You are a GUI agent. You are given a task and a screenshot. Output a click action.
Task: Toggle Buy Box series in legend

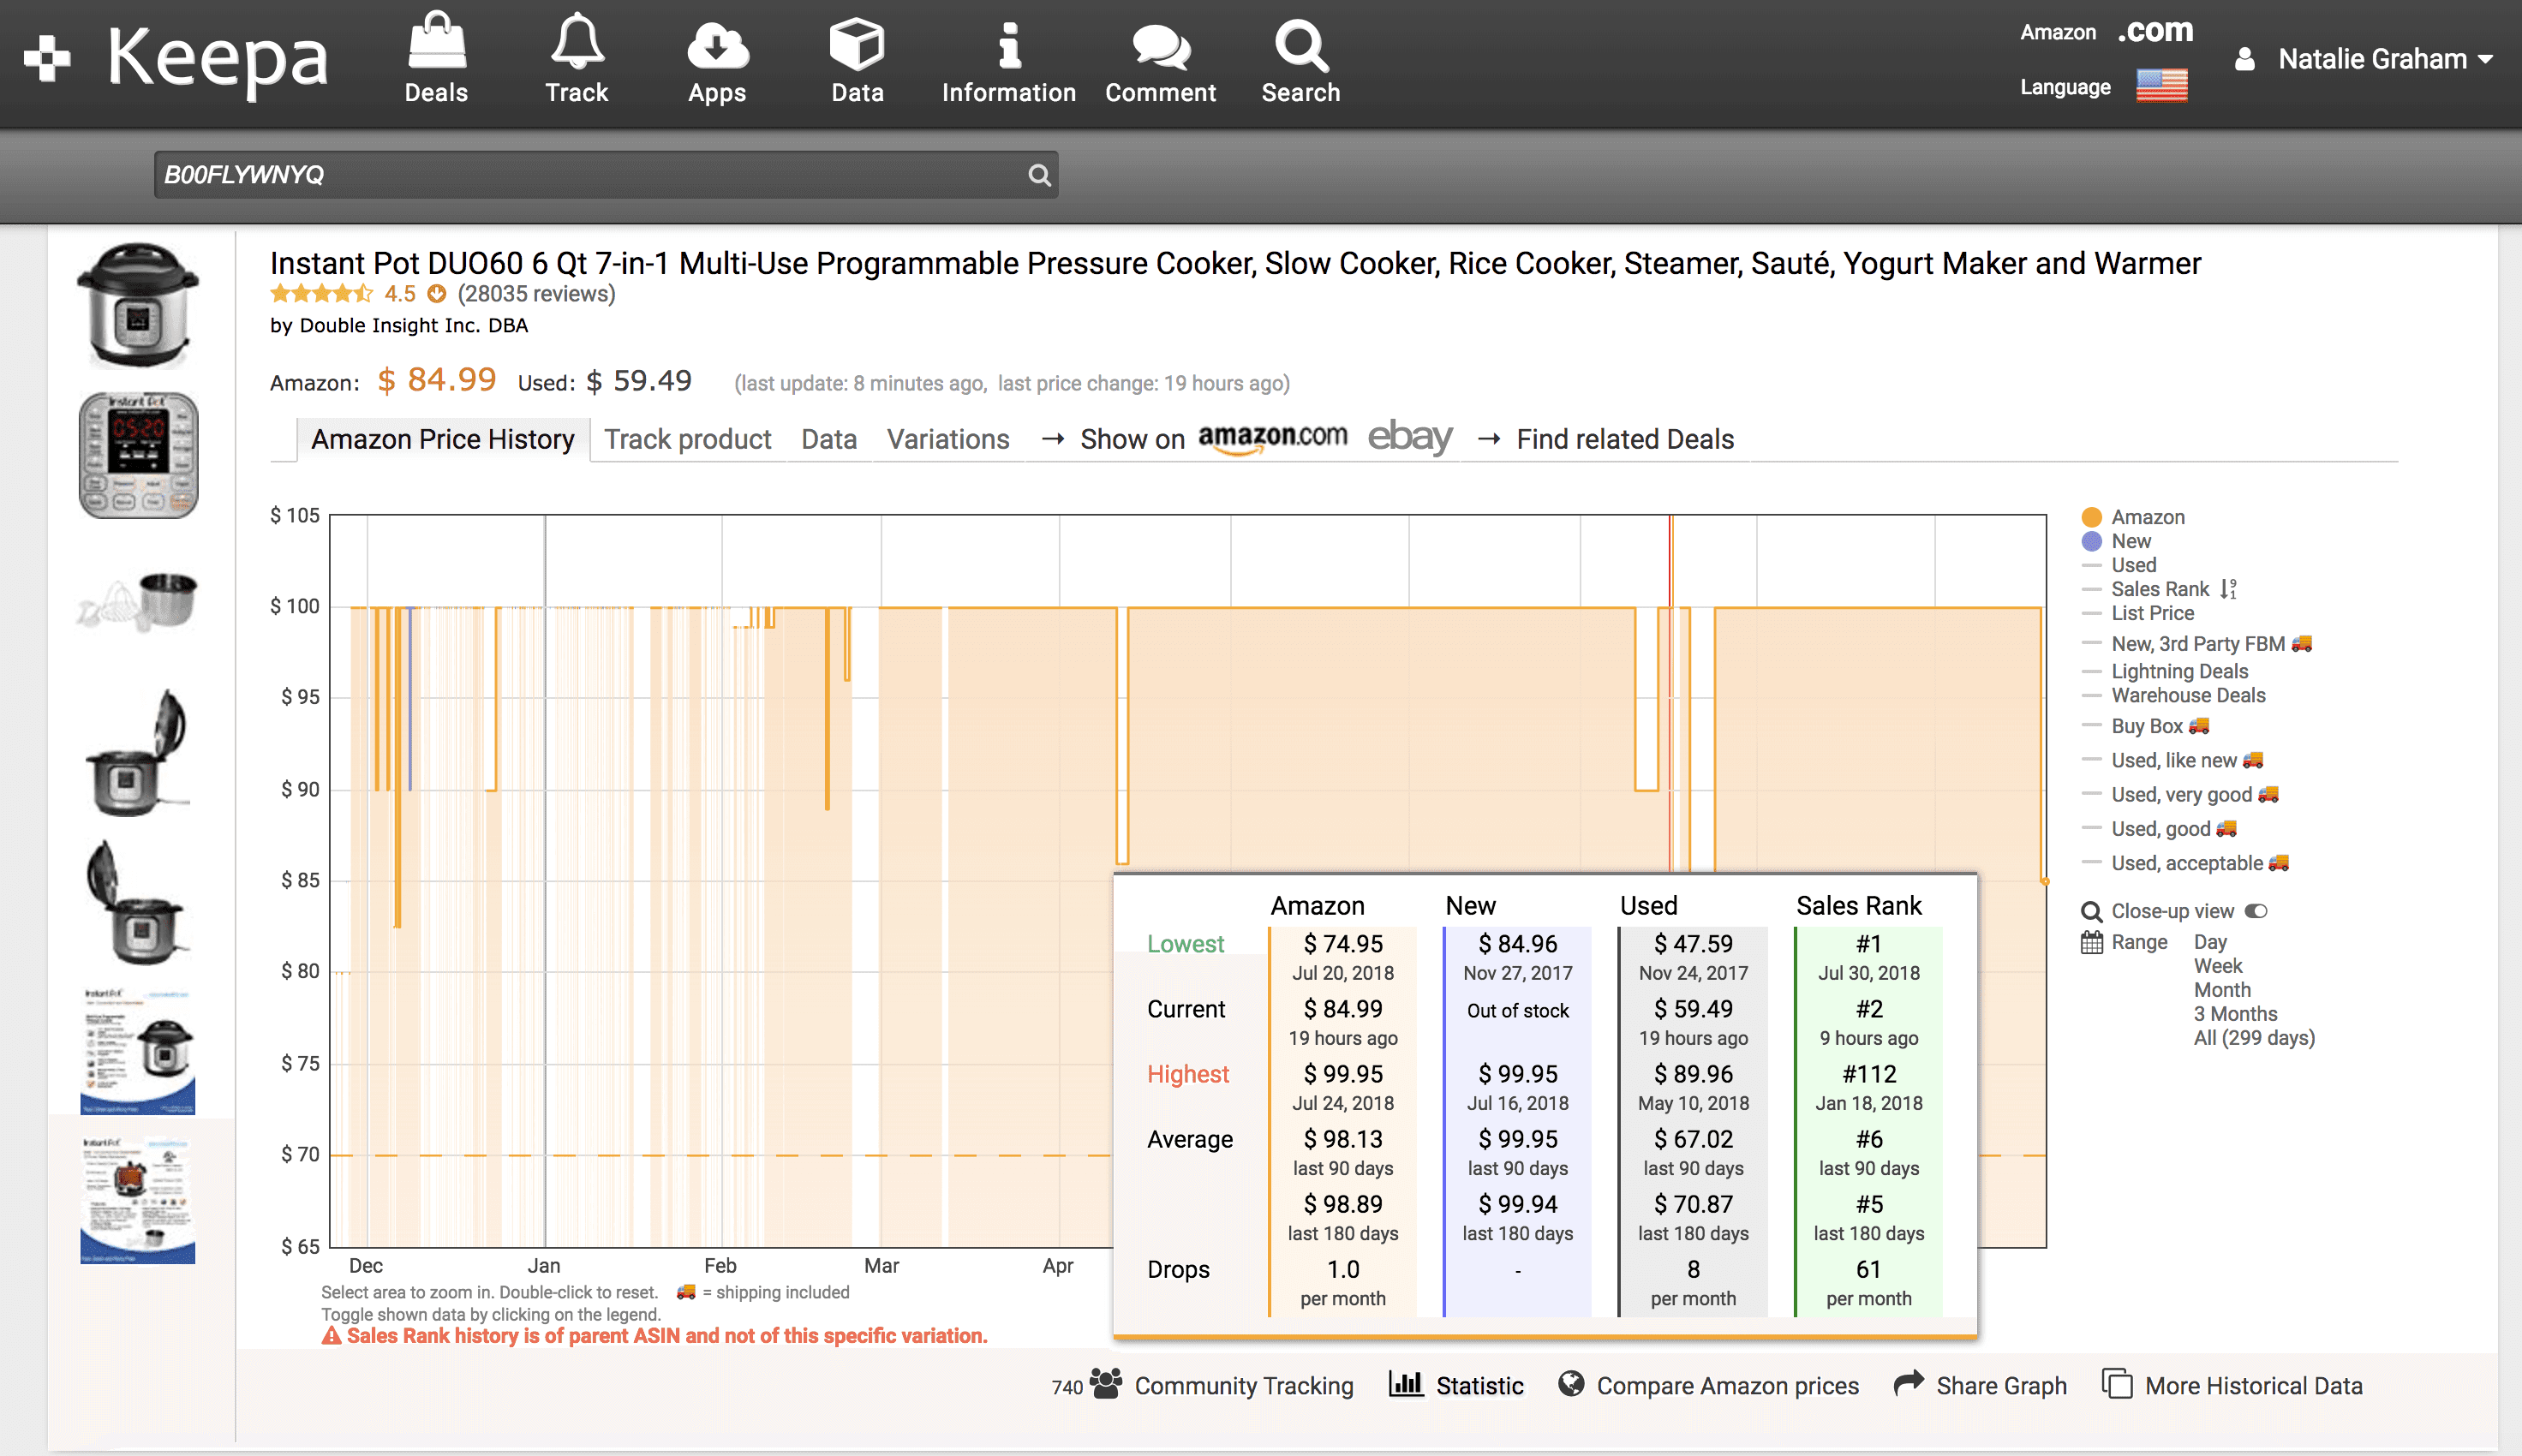point(2145,726)
